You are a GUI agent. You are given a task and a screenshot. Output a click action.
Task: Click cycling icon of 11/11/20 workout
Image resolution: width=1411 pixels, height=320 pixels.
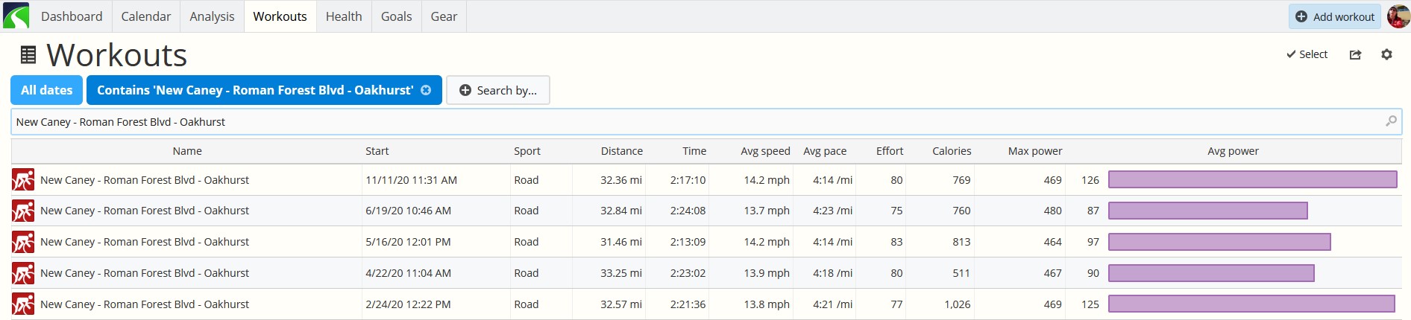[23, 180]
